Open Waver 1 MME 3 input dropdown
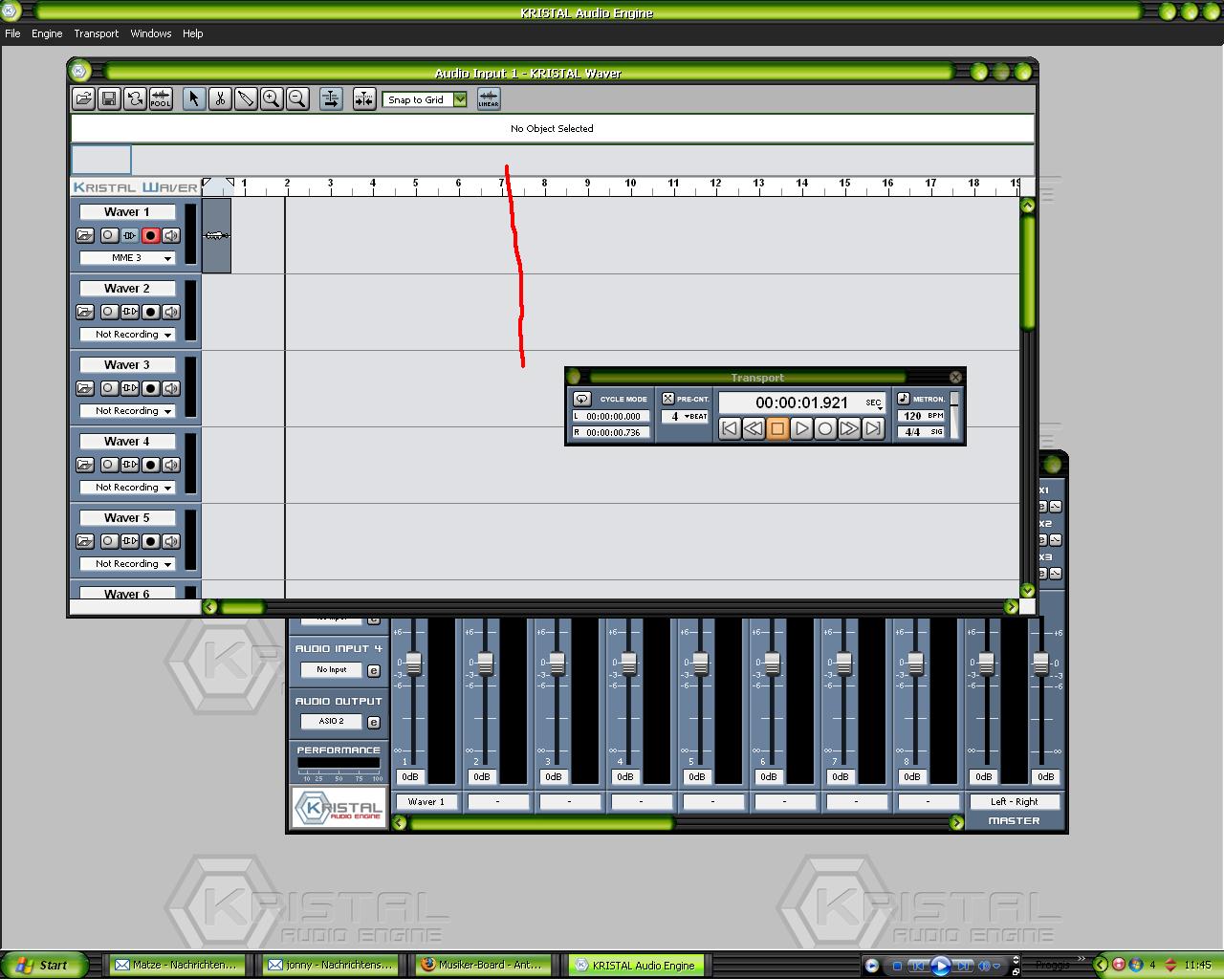The height and width of the screenshot is (979, 1224). coord(127,258)
